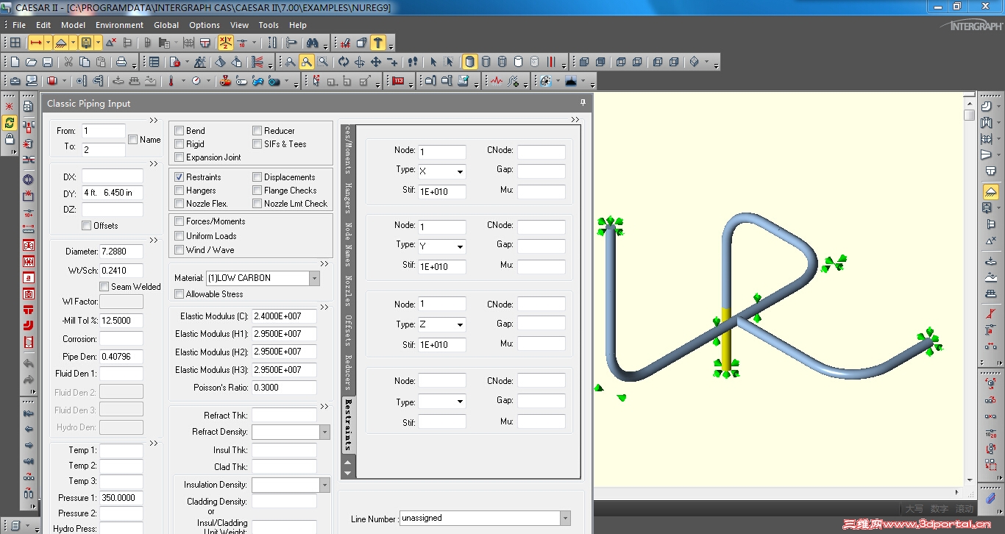Open the Line Number dropdown
Screen dimensions: 1005x534
pos(565,519)
